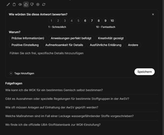This screenshot has height=135, width=164.
Task: Click the continue response play icon
Action: tap(38, 5)
